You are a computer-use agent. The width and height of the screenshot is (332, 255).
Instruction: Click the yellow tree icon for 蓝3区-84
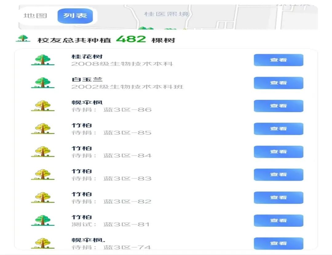click(x=43, y=152)
